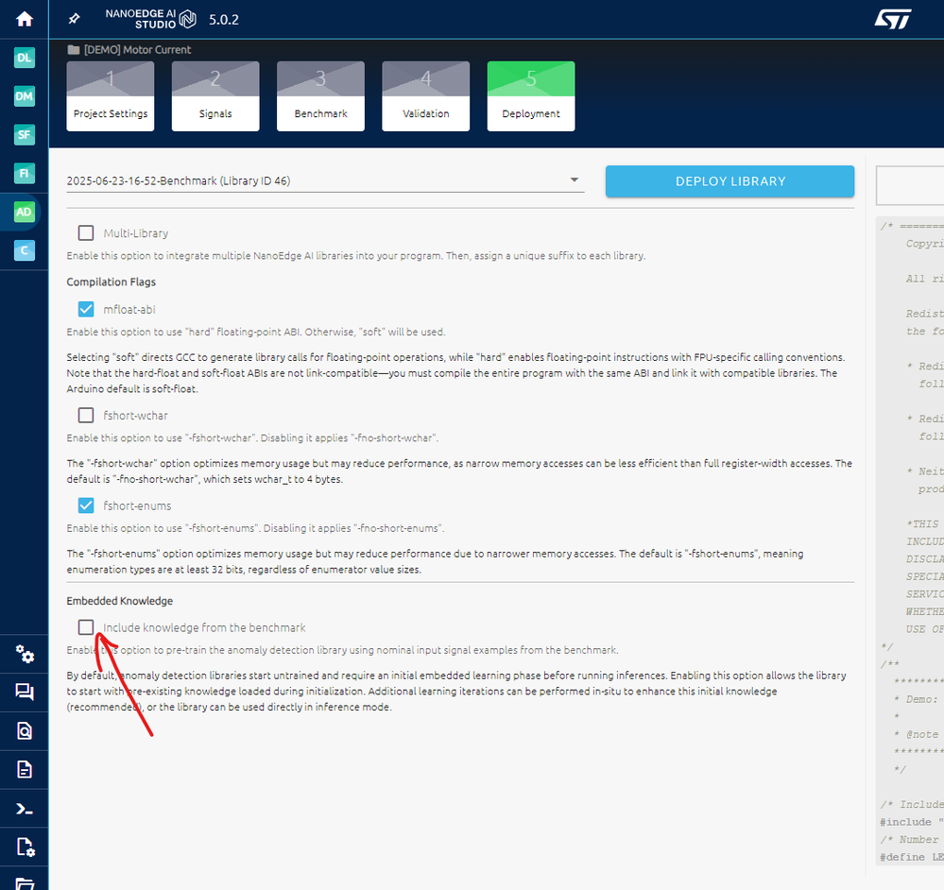Click the version number 5.0.2

224,20
